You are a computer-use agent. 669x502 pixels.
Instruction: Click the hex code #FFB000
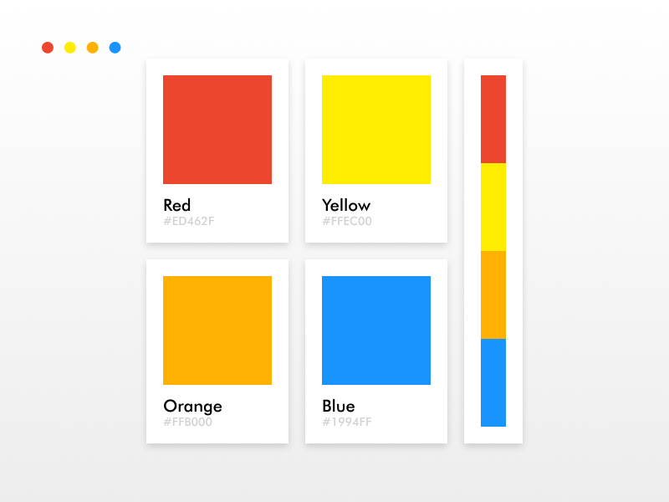(x=188, y=422)
